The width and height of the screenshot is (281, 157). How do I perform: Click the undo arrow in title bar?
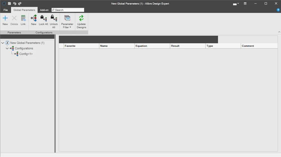pos(15,3)
